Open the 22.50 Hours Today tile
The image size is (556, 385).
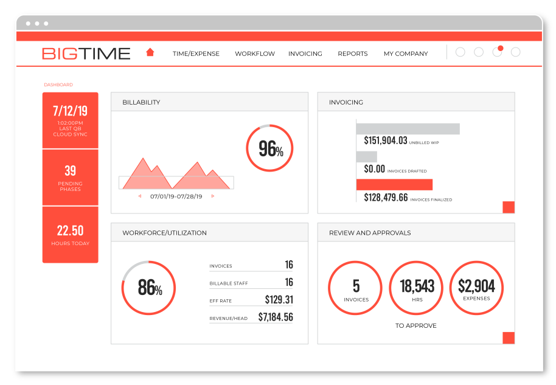click(70, 235)
